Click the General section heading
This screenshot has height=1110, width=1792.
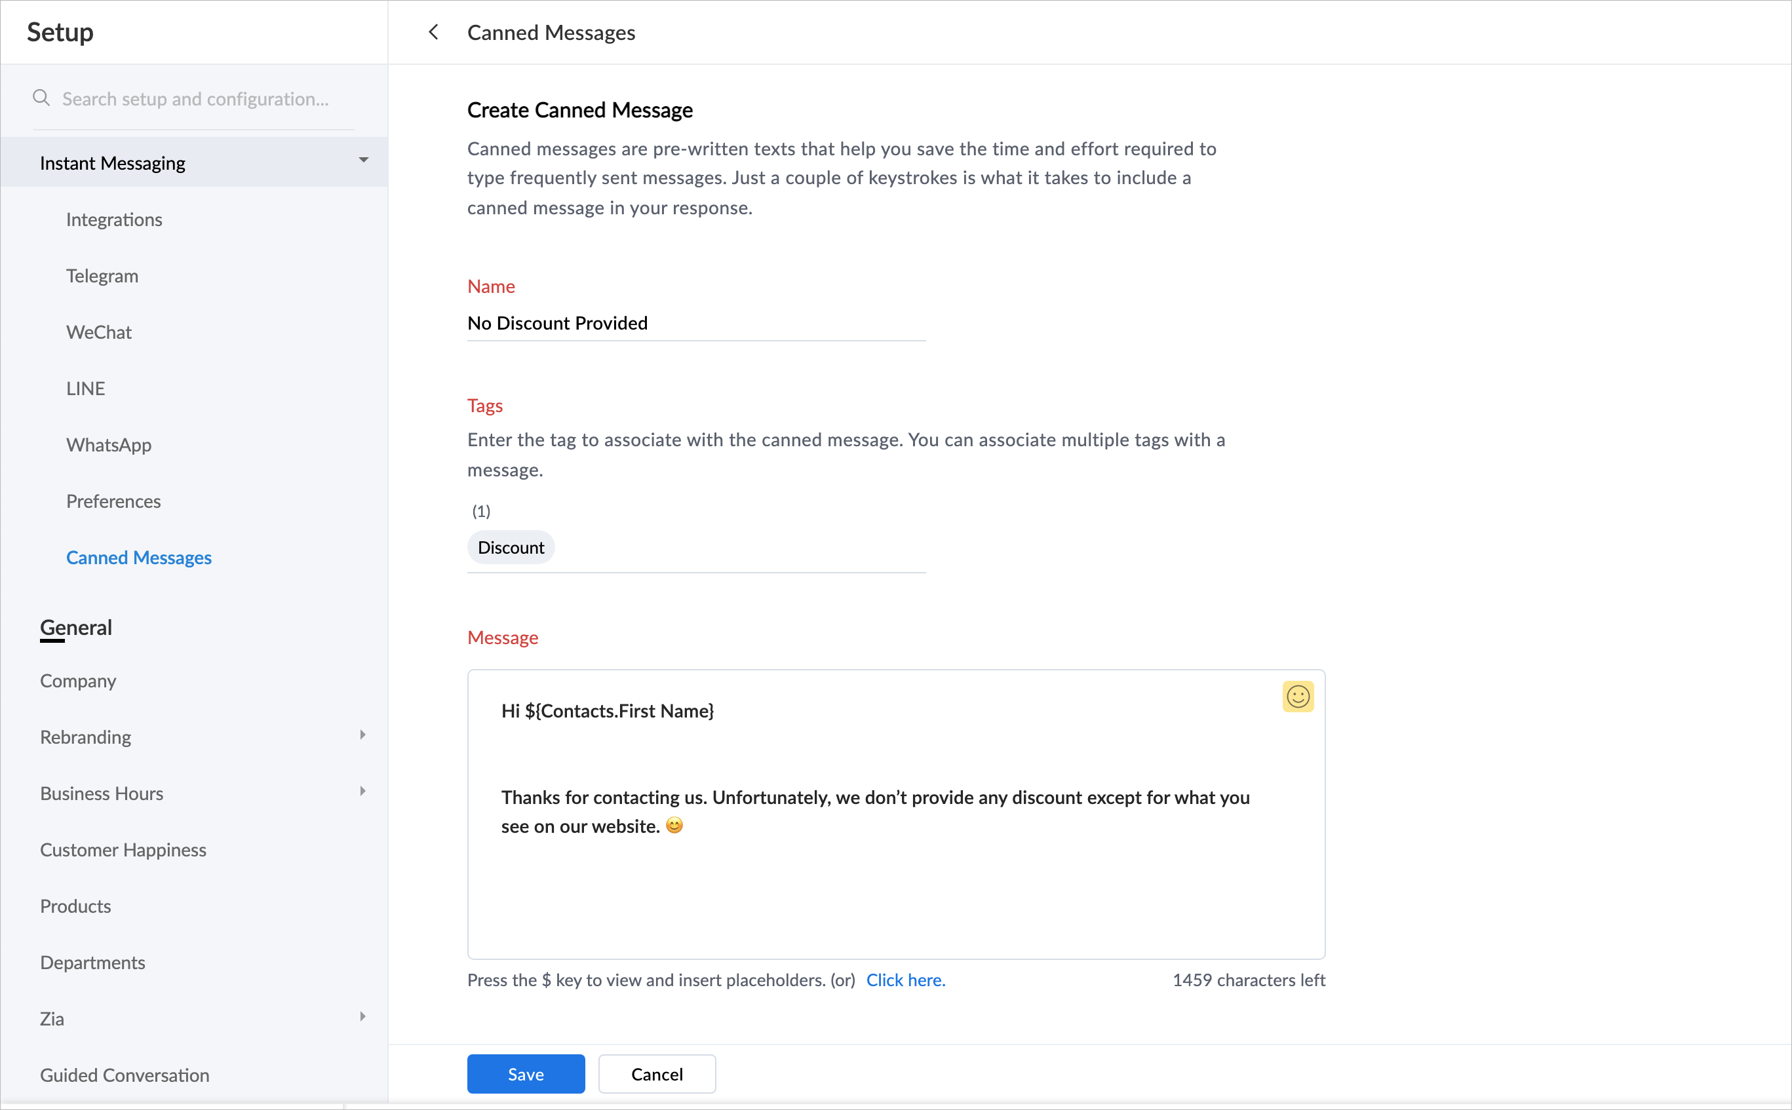(x=75, y=628)
